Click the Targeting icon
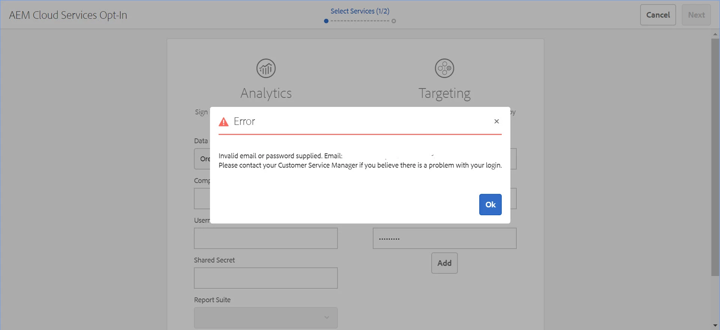 coord(444,68)
